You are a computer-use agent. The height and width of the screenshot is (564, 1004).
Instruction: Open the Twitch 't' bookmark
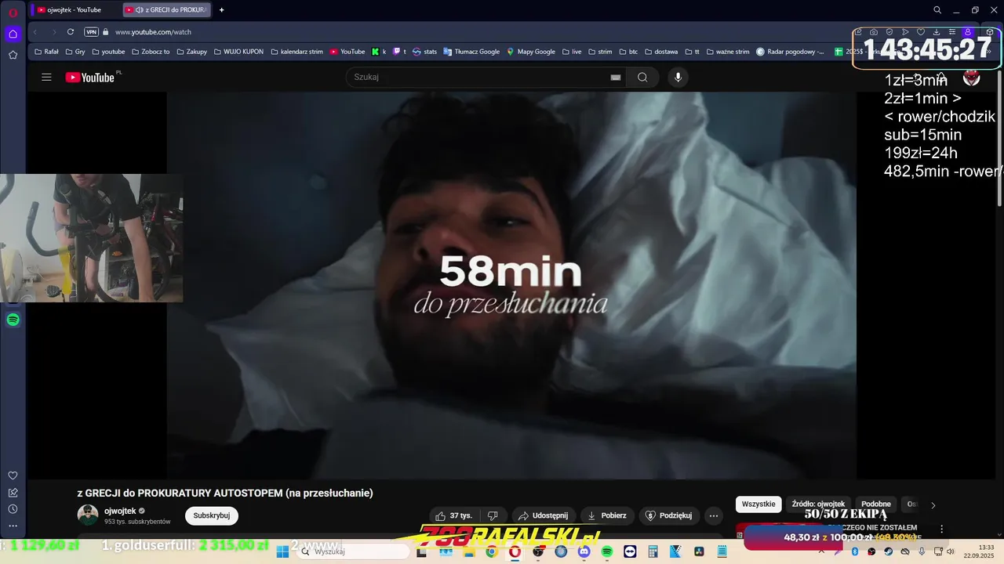[399, 52]
